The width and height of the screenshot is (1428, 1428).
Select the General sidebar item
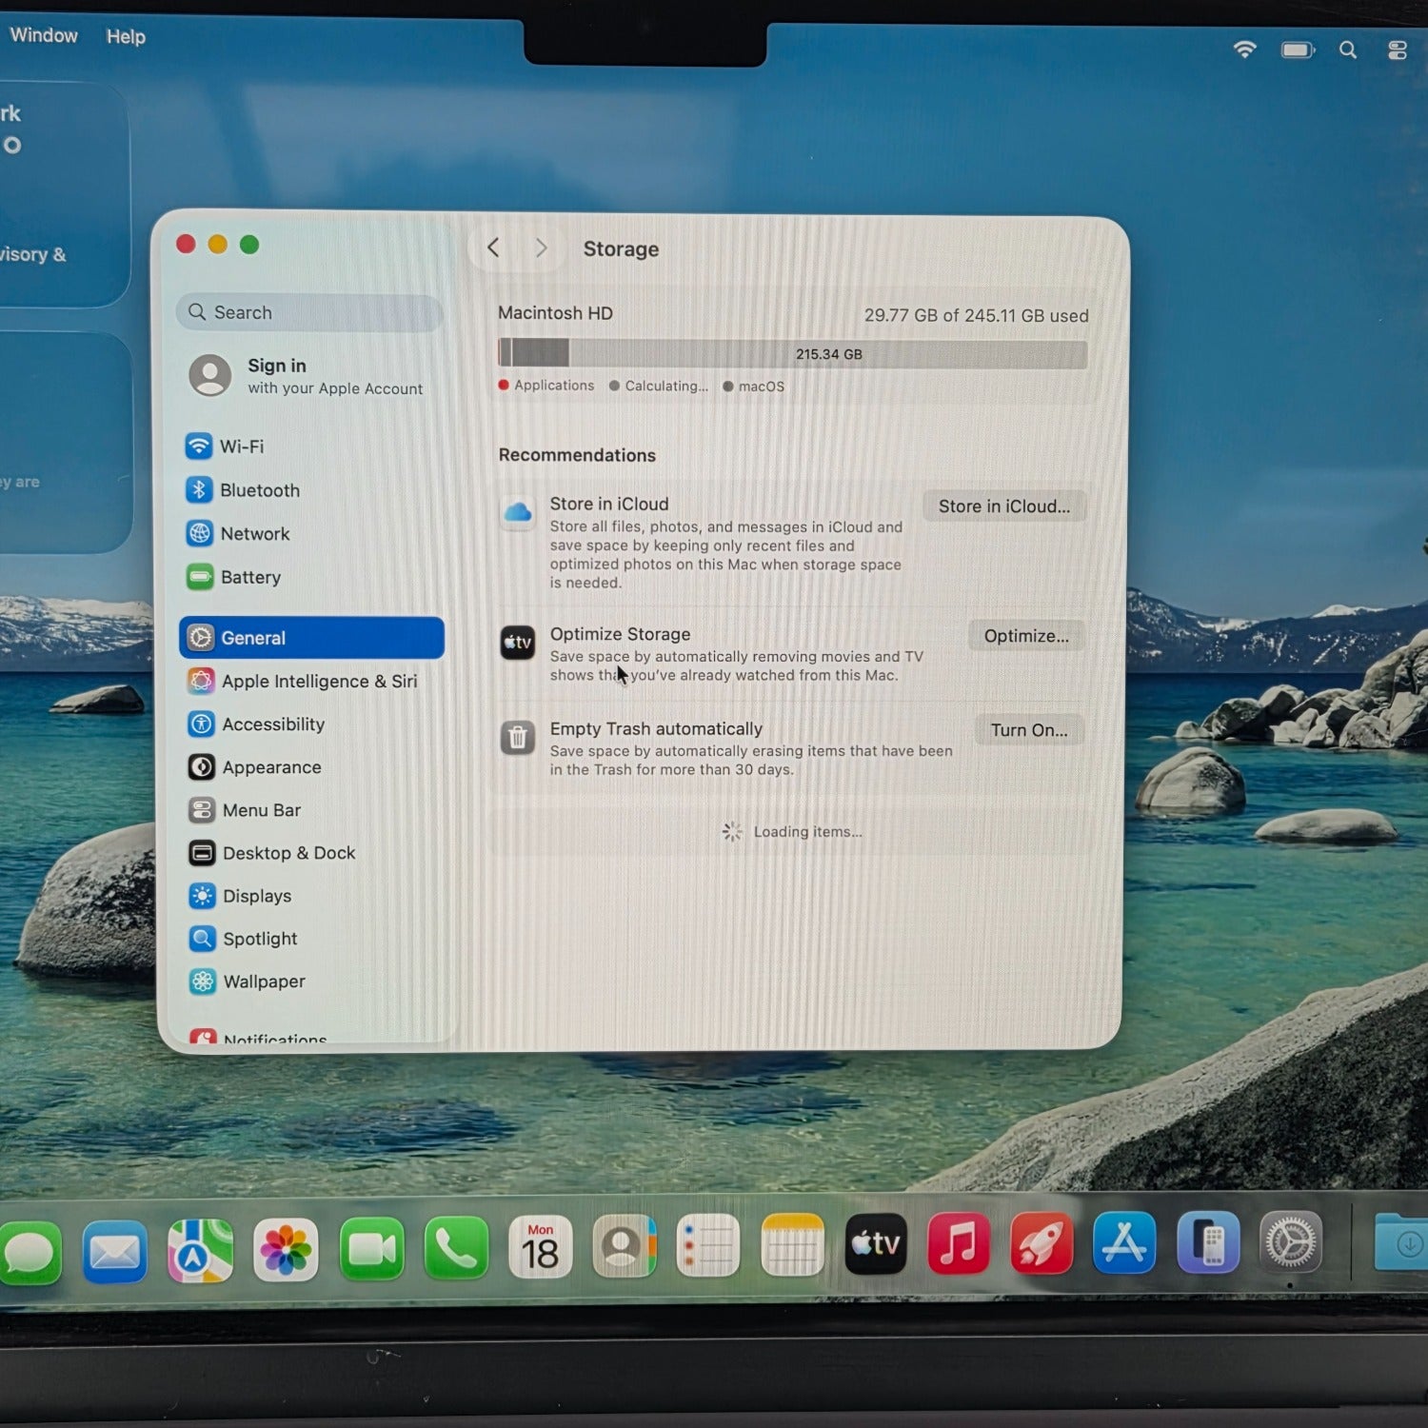pos(311,638)
